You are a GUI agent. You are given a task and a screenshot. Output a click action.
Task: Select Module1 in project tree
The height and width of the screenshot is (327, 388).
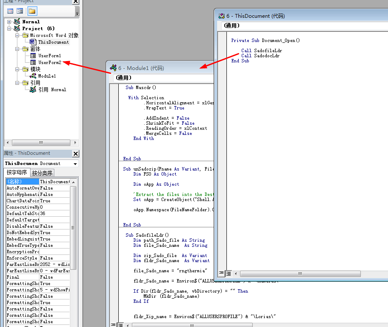click(x=47, y=76)
